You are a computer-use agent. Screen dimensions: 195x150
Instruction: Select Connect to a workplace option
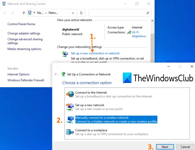[x=112, y=132]
